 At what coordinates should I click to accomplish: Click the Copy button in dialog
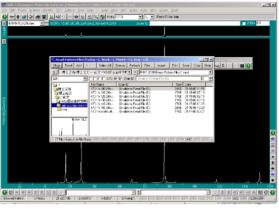coord(197,66)
